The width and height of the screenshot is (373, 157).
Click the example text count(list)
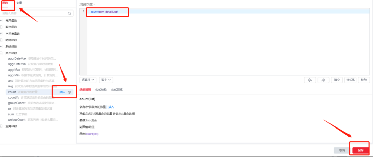click(92, 134)
